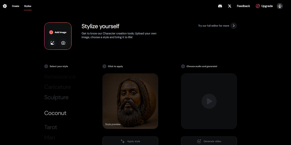This screenshot has width=291, height=145.
Task: Open the Discord community icon
Action: [x=220, y=6]
